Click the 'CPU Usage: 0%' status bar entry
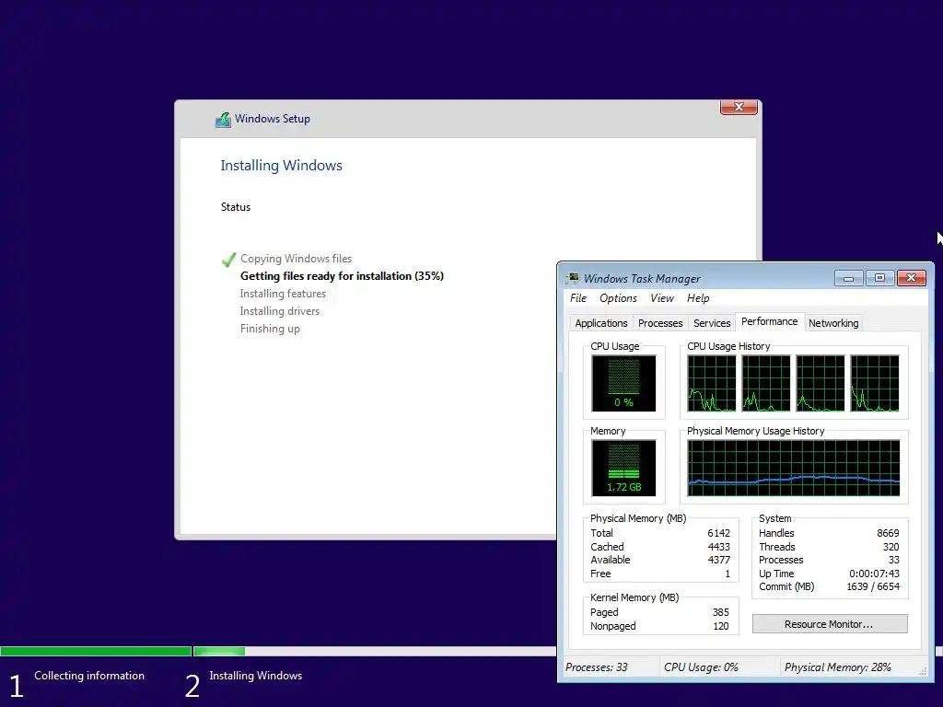943x707 pixels. 701,667
